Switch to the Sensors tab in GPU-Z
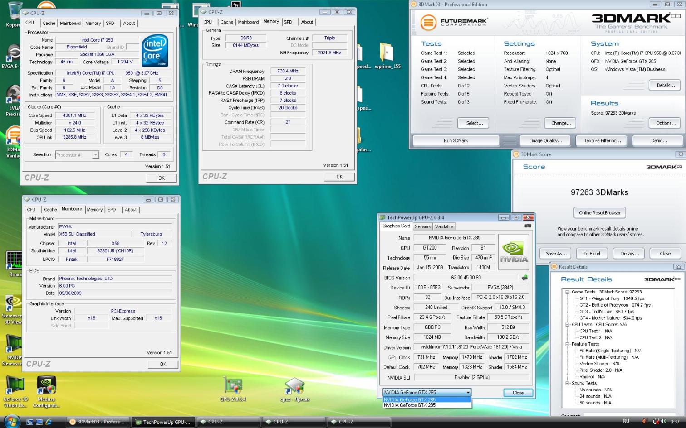 coord(422,226)
